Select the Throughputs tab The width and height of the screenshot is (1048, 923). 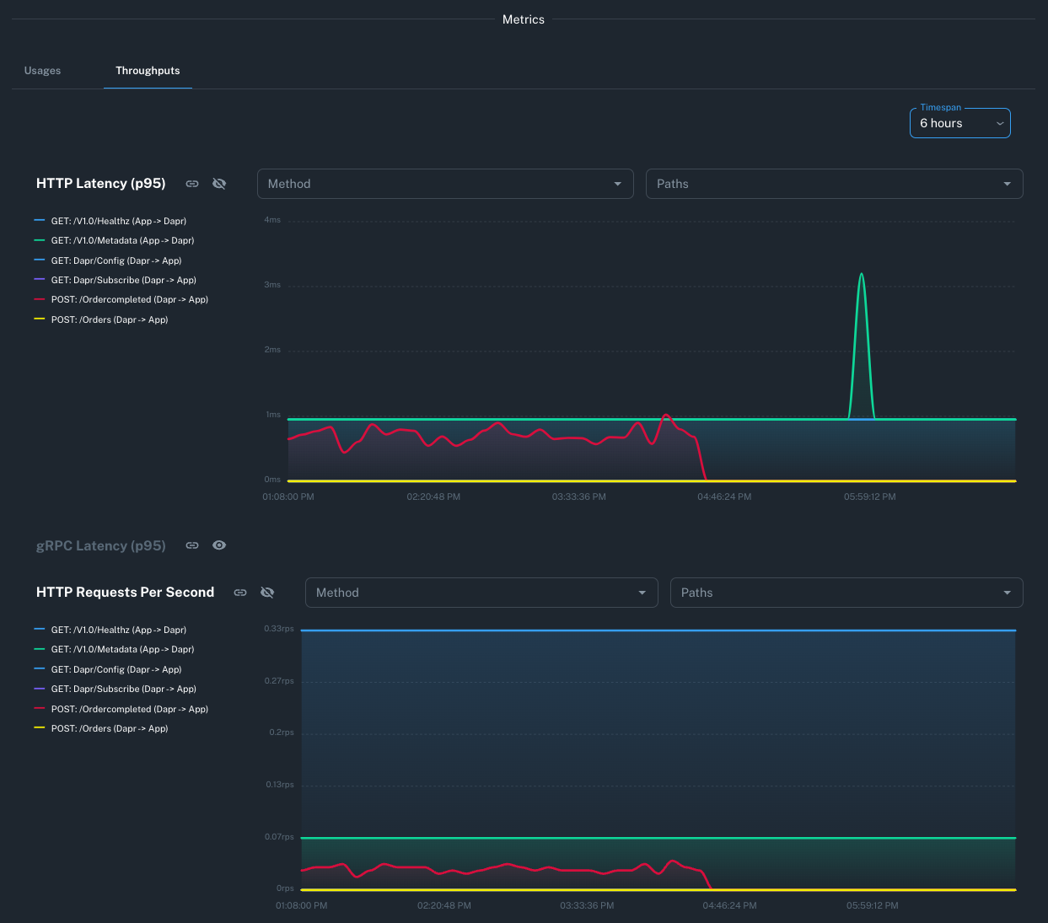click(148, 71)
